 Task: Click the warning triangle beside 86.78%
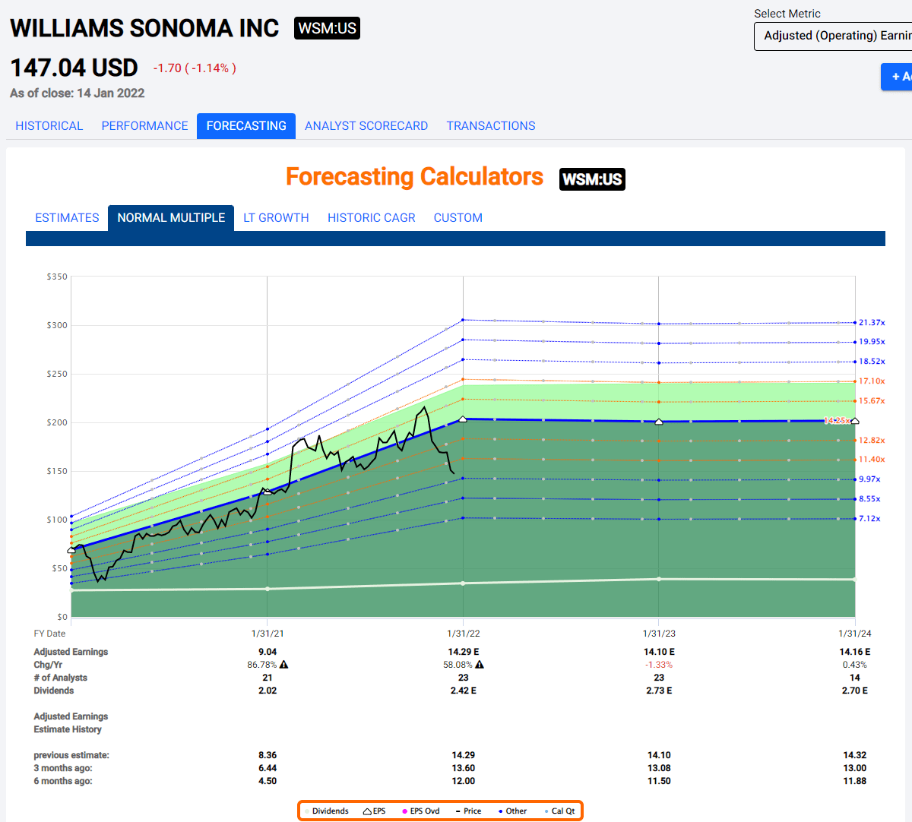283,665
